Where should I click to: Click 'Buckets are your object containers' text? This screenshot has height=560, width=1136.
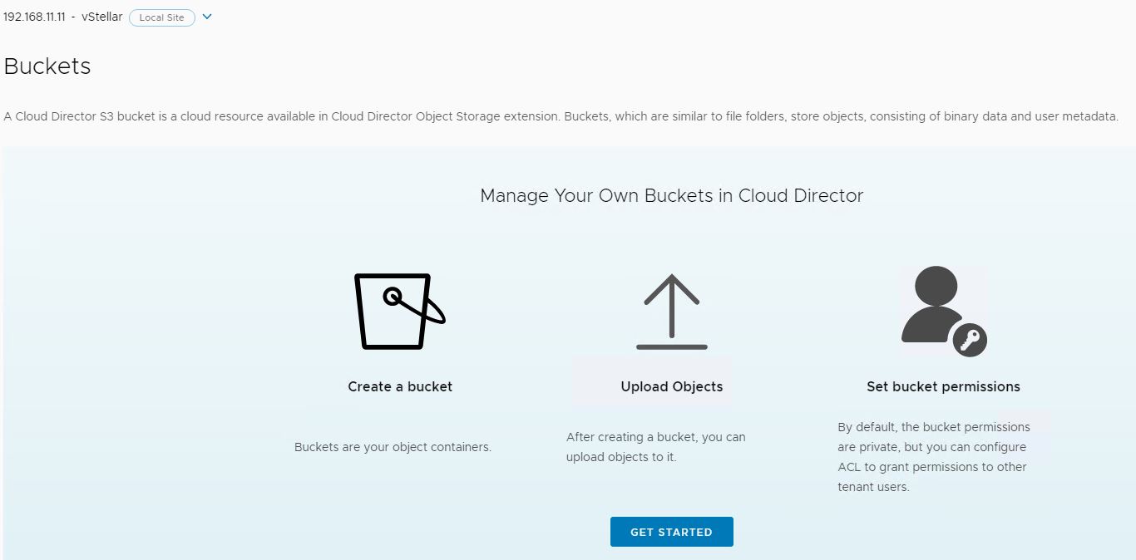click(393, 447)
